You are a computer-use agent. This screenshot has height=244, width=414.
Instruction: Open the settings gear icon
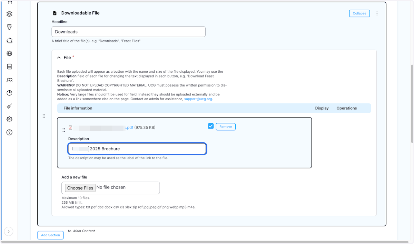[9, 119]
